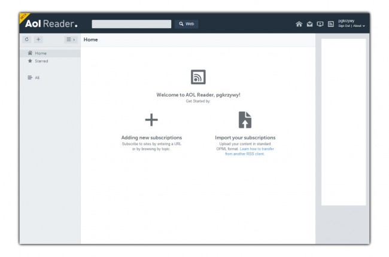Open the home icon in header
This screenshot has height=257, width=389.
click(x=299, y=24)
